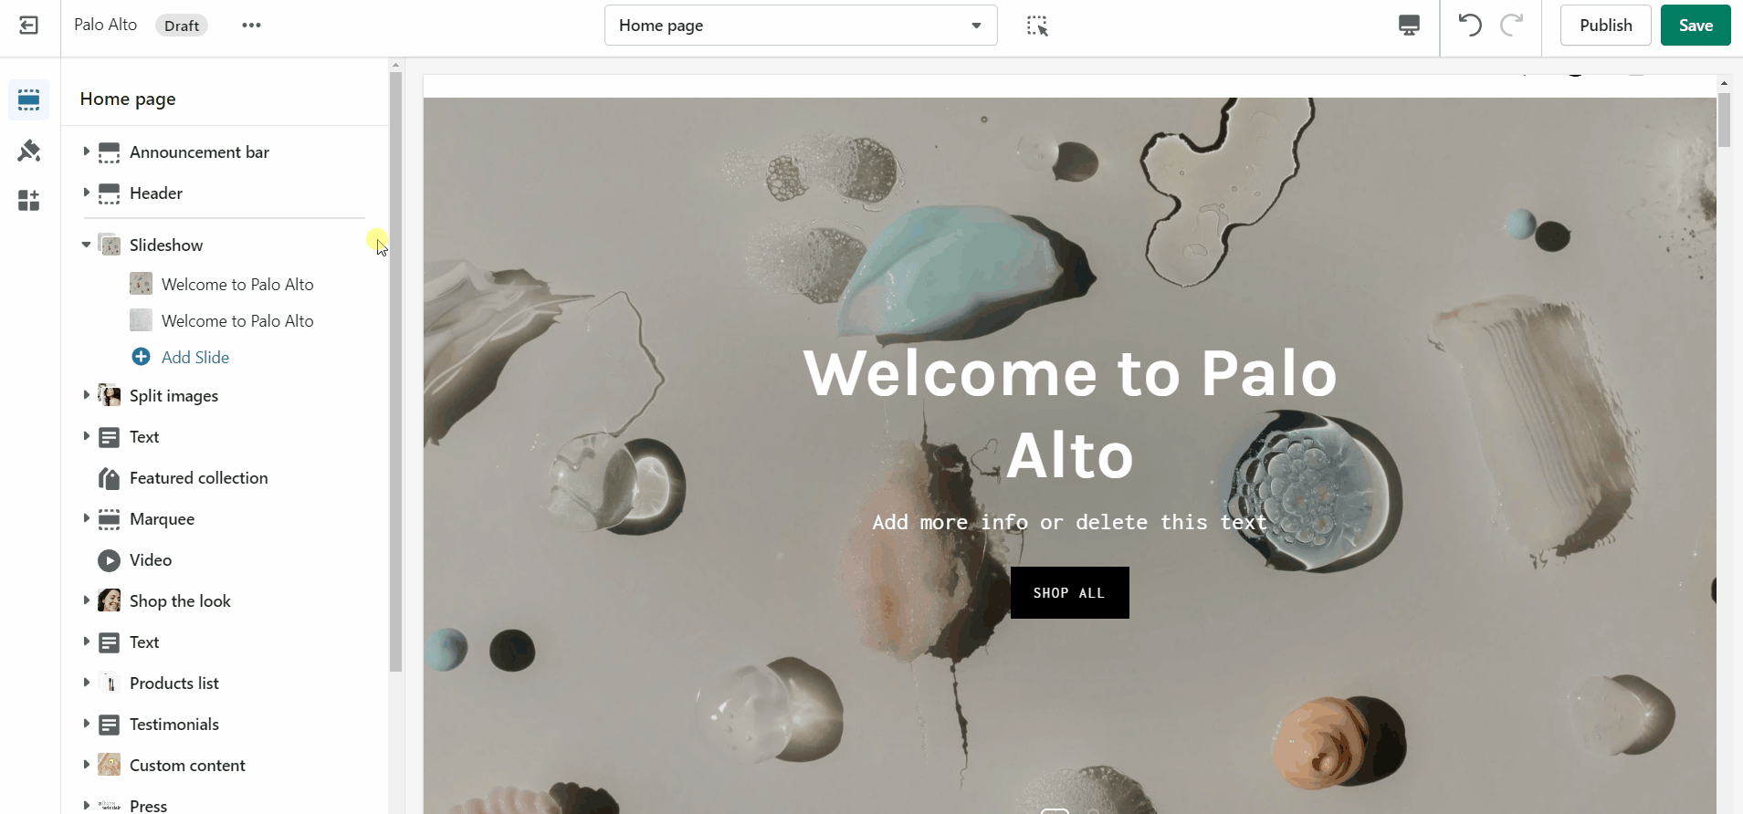Screen dimensions: 1743x814
Task: Select the first Welcome to Palo Alto slide thumbnail
Action: [x=141, y=284]
